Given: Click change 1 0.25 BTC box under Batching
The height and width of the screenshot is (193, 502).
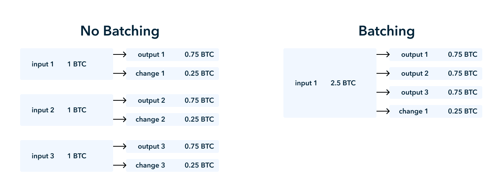Looking at the screenshot, I should coord(436,112).
